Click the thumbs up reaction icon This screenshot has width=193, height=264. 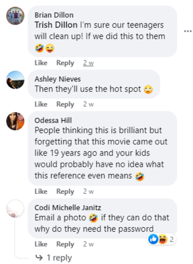[153, 239]
